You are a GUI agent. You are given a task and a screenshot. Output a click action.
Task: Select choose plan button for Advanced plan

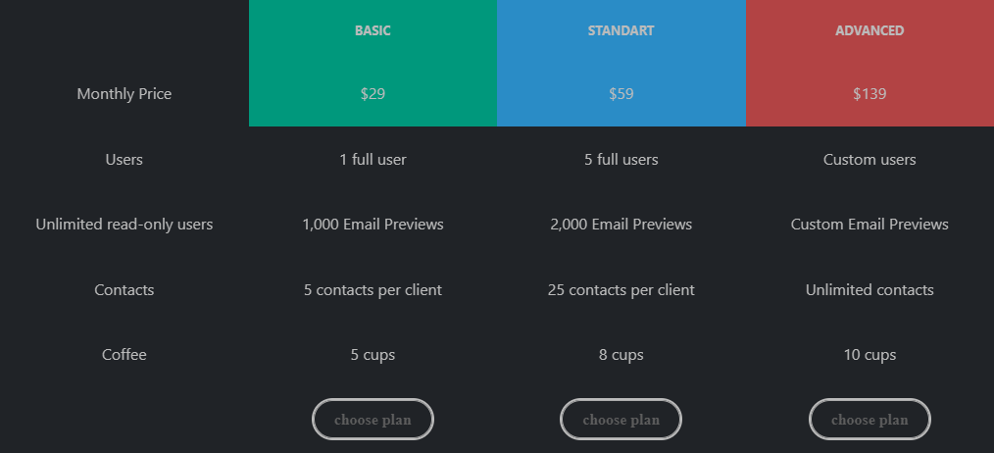pyautogui.click(x=870, y=420)
